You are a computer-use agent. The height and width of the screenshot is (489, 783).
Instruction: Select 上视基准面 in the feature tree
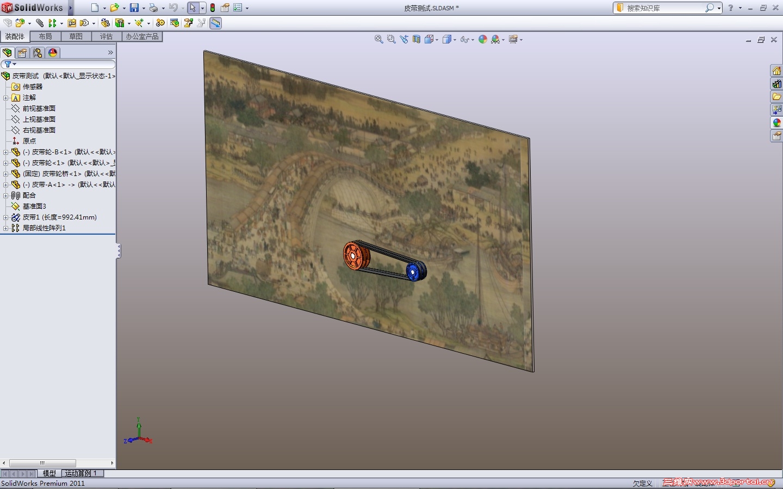[39, 120]
